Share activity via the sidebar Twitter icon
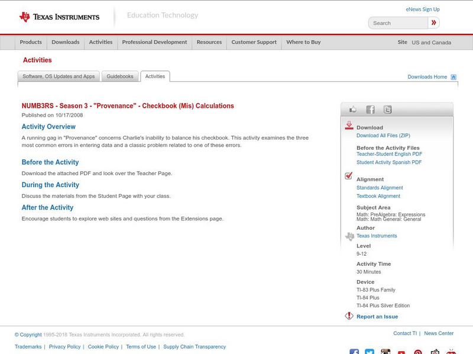Screen dimensions: 473x354 (x=387, y=110)
